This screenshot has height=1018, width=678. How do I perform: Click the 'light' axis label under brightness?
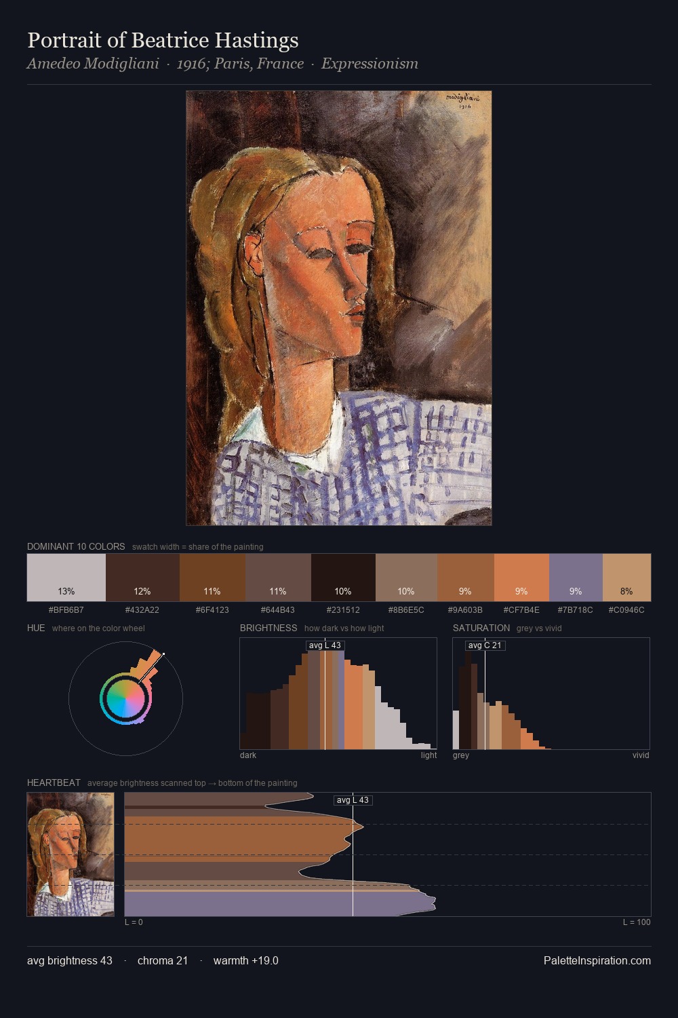click(x=428, y=755)
